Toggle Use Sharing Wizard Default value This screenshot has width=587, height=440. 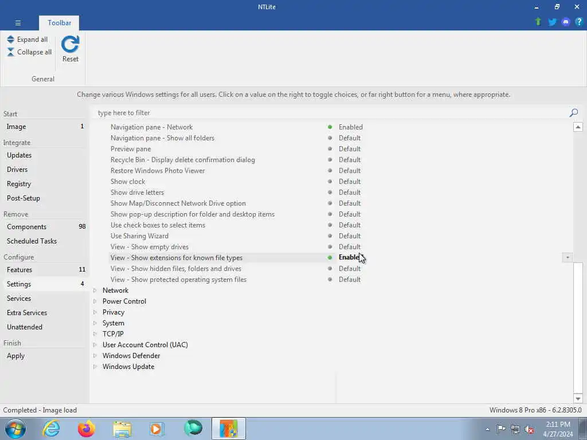[x=350, y=236]
